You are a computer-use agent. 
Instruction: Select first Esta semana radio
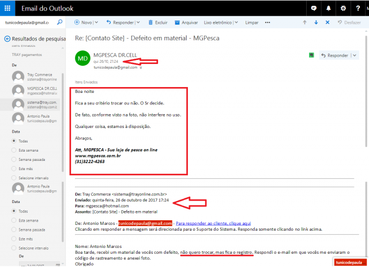click(14, 150)
